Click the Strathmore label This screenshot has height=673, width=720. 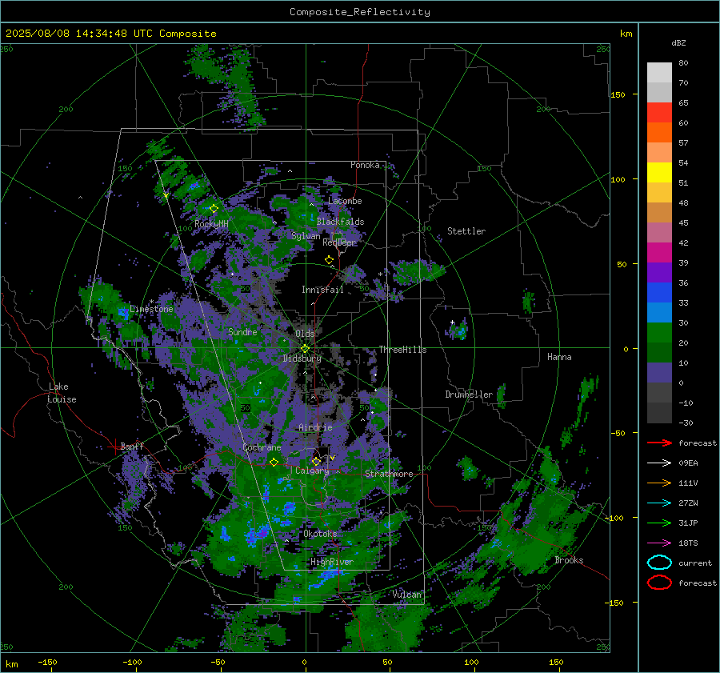coord(389,474)
